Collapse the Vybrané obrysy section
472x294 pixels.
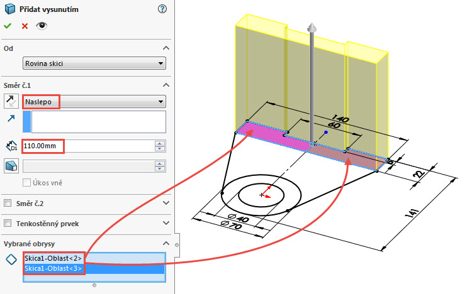click(x=166, y=243)
